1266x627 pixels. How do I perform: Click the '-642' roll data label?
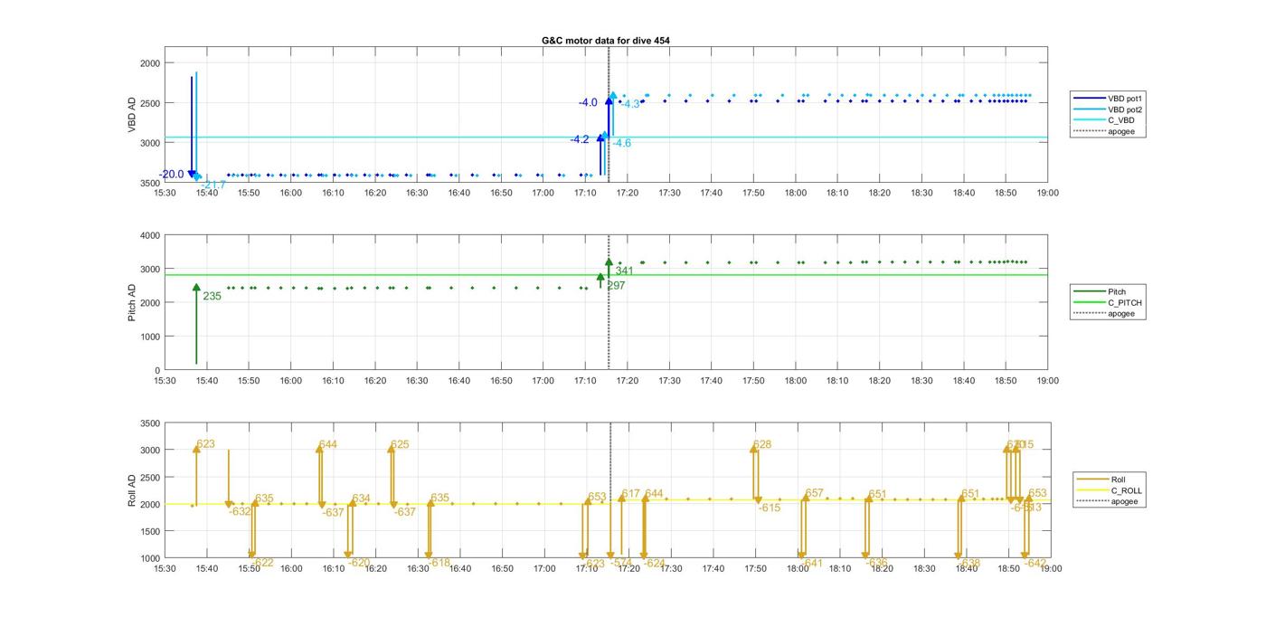(x=1035, y=563)
